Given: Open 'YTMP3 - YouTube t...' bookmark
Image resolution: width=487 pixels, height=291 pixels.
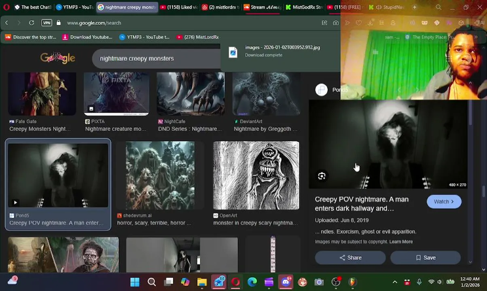Looking at the screenshot, I should pos(144,37).
